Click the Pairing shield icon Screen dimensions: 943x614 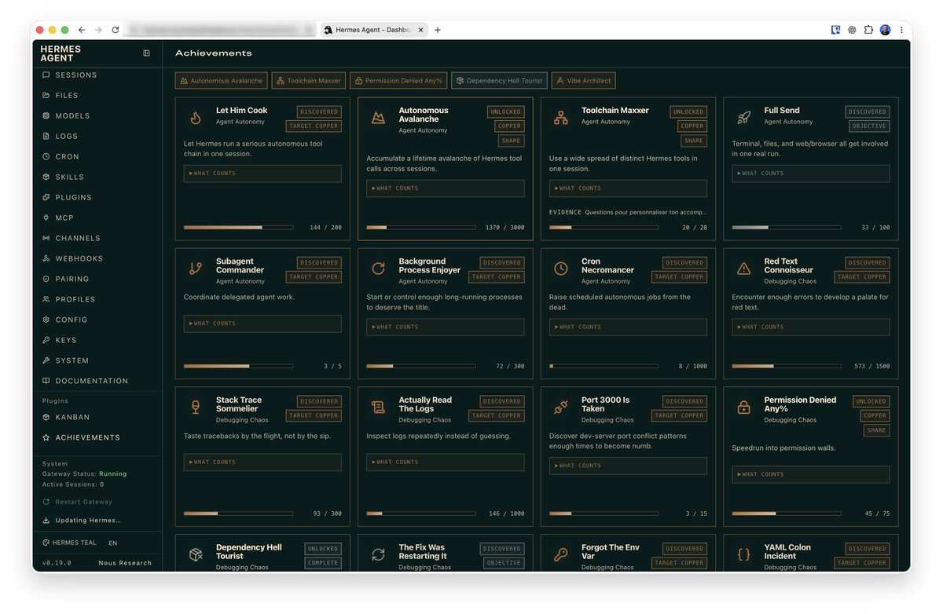click(x=46, y=280)
